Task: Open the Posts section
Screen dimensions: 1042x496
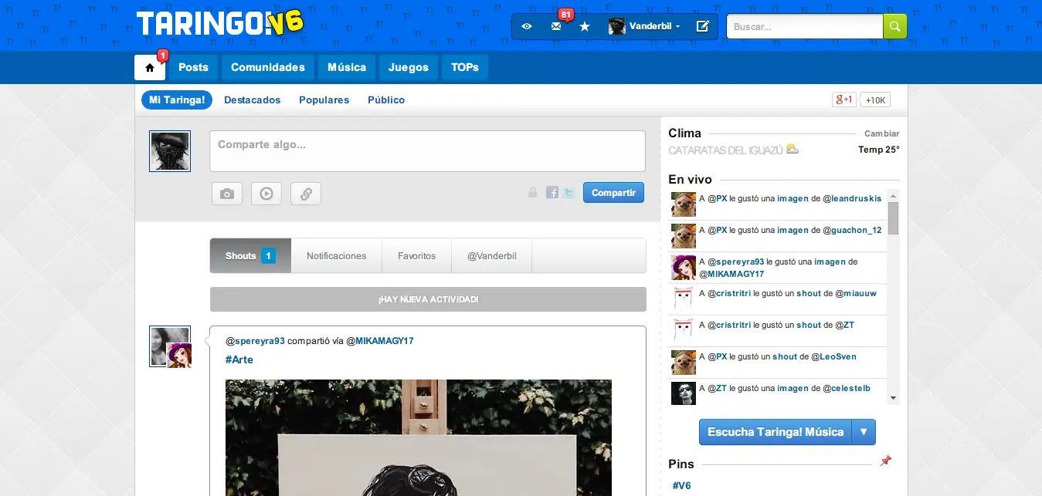Action: [x=193, y=68]
